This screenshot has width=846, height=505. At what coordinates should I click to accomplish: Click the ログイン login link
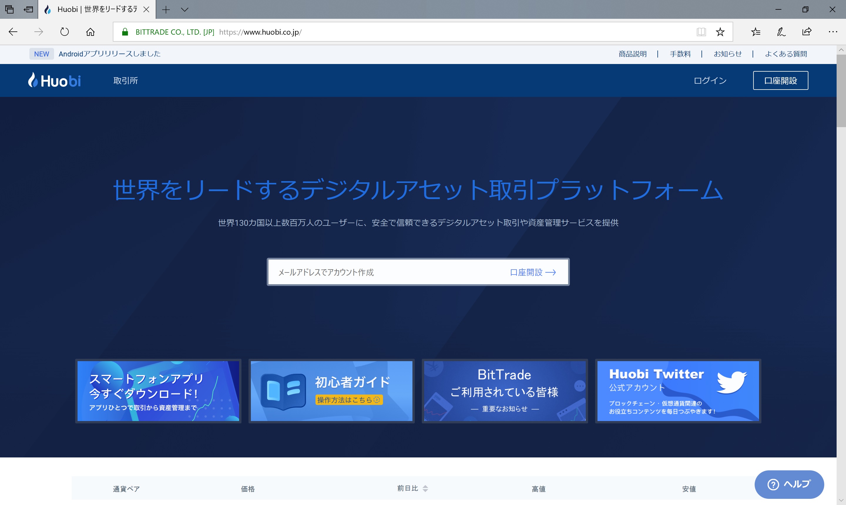tap(710, 81)
